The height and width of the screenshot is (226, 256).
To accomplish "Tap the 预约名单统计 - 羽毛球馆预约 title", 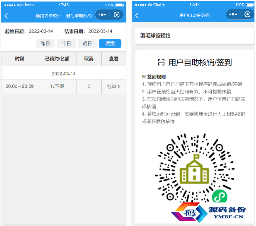I will 64,16.
